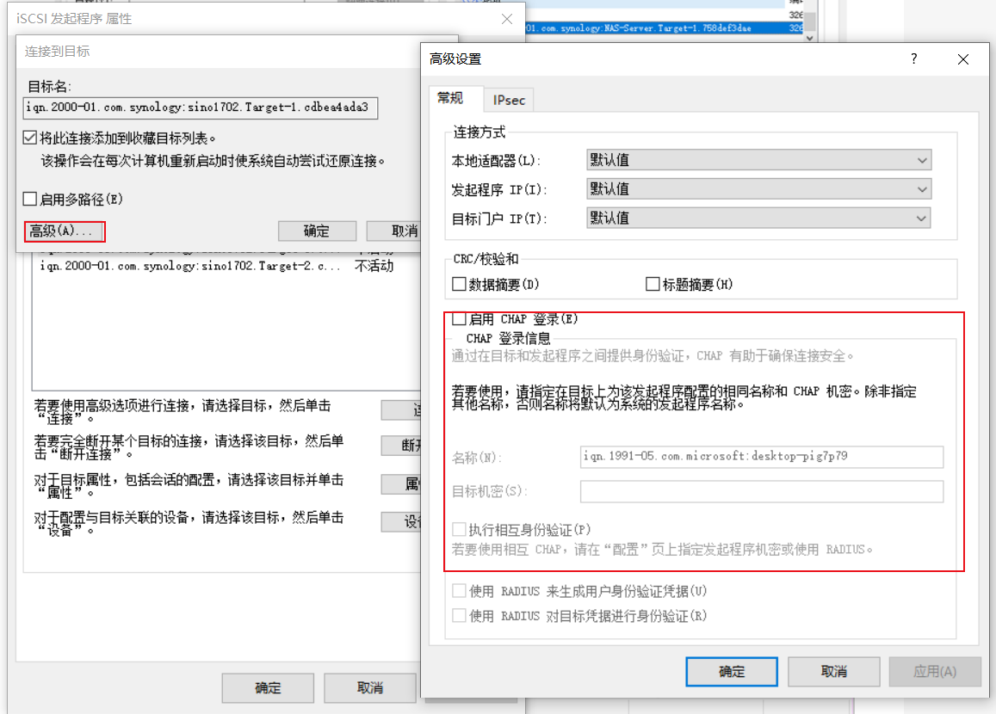
Task: Uncheck 将此连接添加到收藏目标列表
Action: point(30,138)
